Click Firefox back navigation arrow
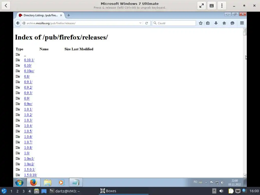Image resolution: width=260 pixels, height=195 pixels. coord(18,23)
